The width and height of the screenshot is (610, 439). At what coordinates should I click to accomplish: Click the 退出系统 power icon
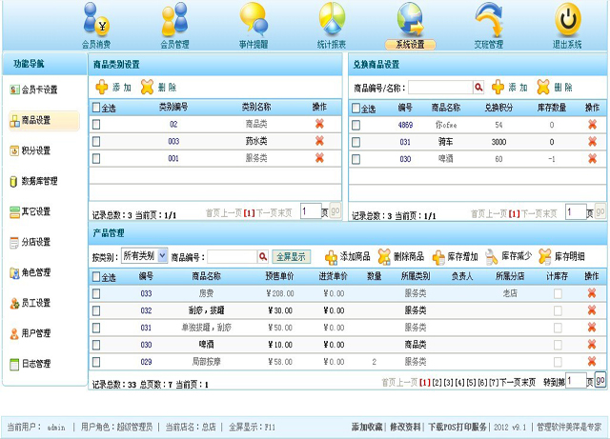tap(567, 21)
